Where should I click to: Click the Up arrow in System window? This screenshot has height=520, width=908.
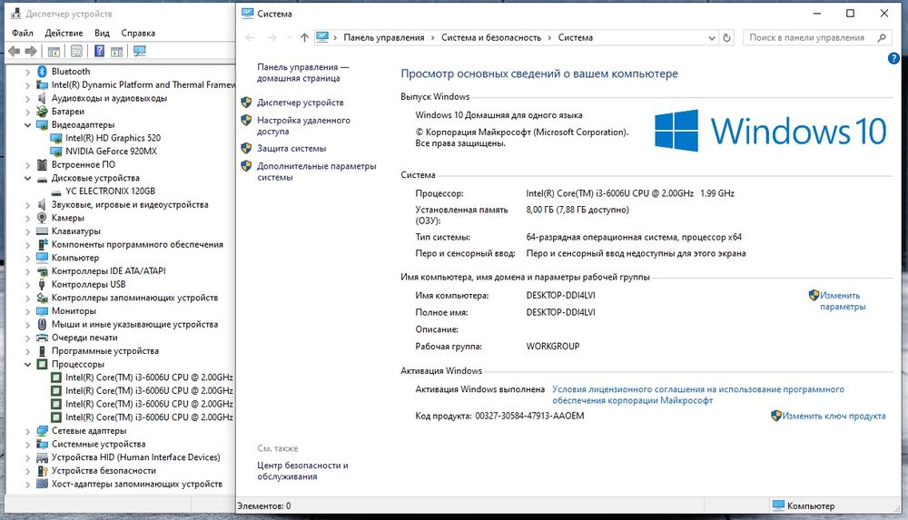click(x=304, y=37)
